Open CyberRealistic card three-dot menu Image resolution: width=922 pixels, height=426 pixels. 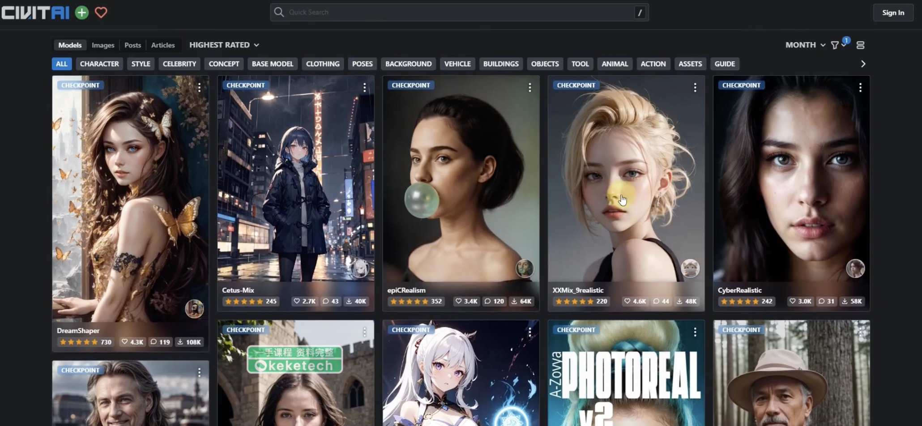(860, 88)
